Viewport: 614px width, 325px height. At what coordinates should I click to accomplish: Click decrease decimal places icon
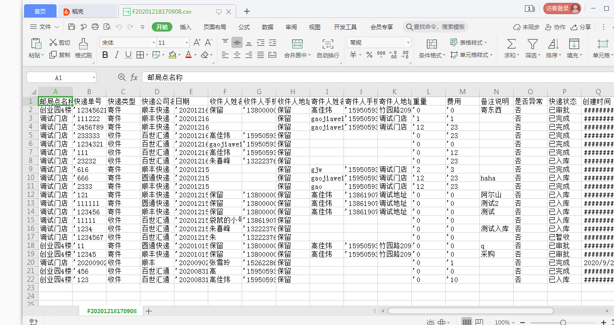tap(405, 55)
